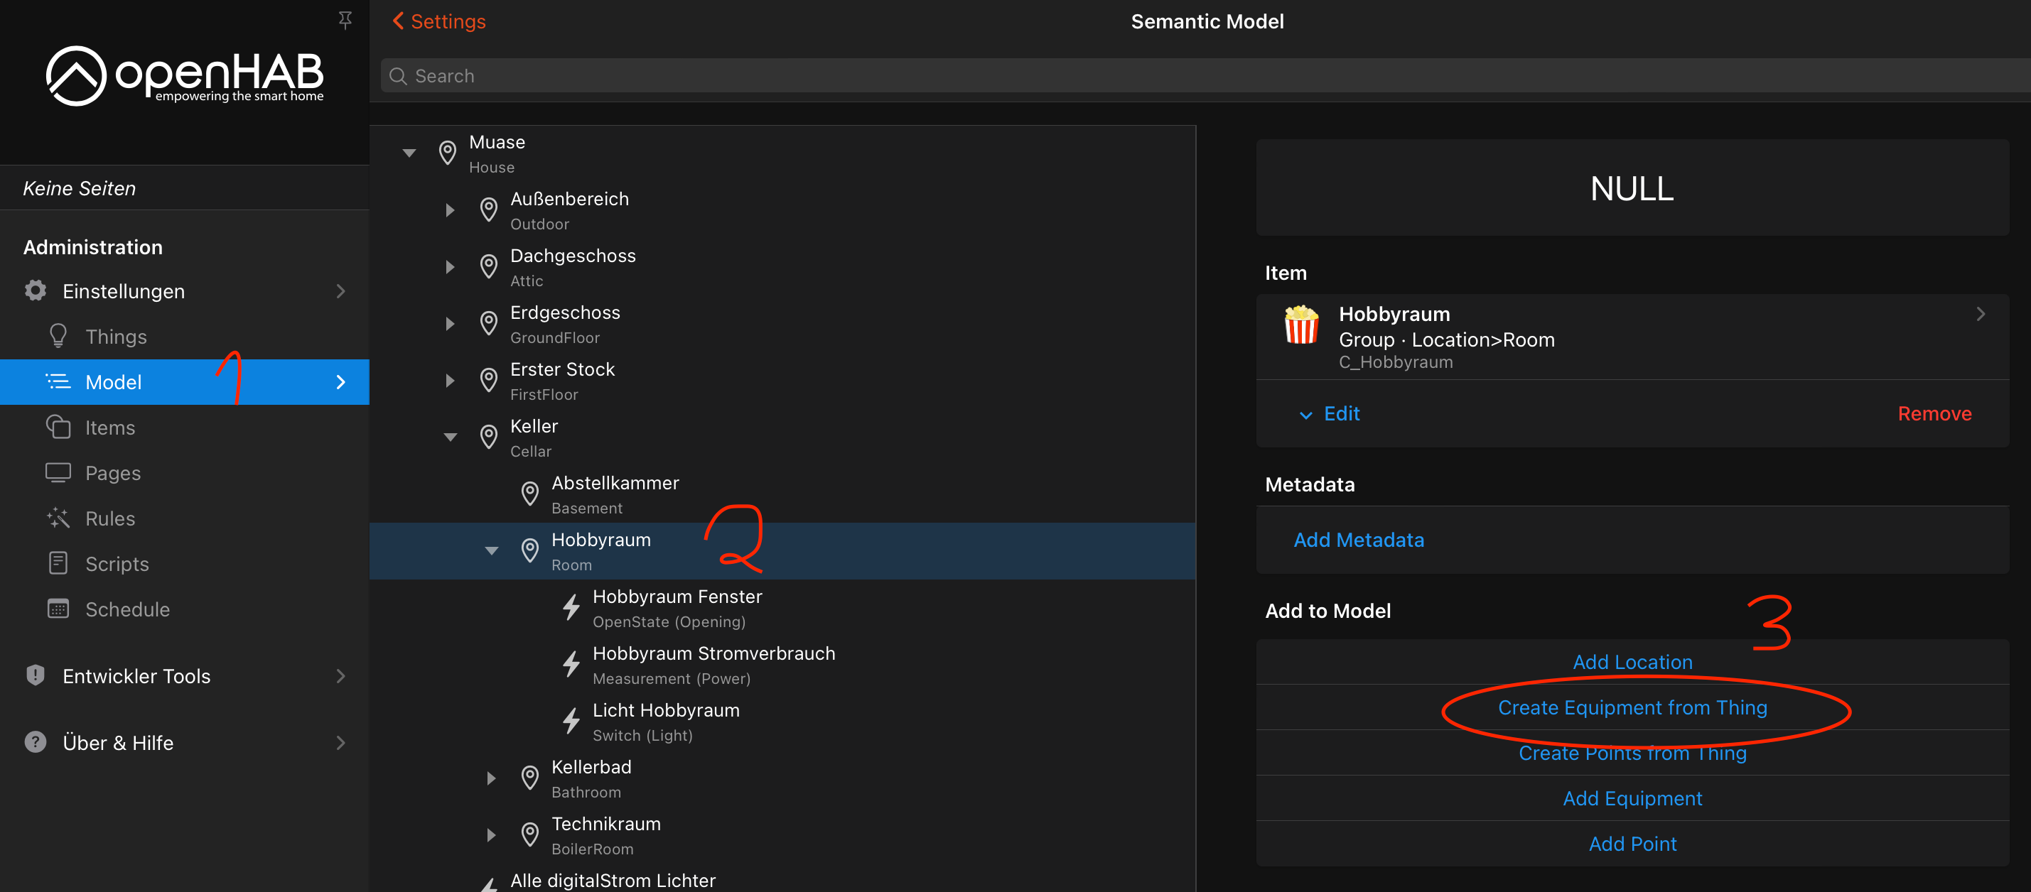This screenshot has width=2031, height=892.
Task: Click Create Equipment from Thing
Action: pyautogui.click(x=1631, y=707)
